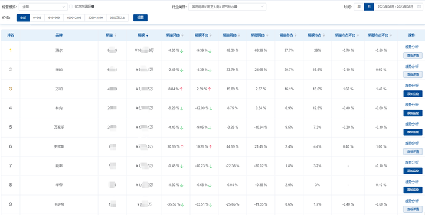The image size is (425, 215).
Task: Click the -12.00 % value in 林内 row
Action: tap(202, 108)
